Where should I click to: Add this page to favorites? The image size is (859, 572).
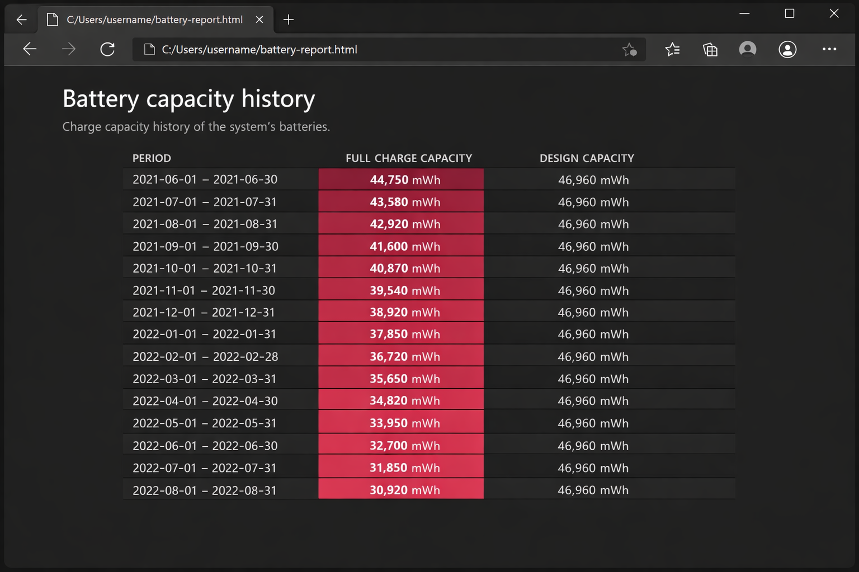630,49
